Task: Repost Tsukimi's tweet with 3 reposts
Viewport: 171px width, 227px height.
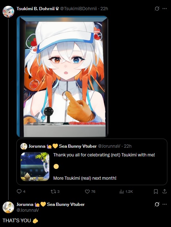Action: point(55,191)
